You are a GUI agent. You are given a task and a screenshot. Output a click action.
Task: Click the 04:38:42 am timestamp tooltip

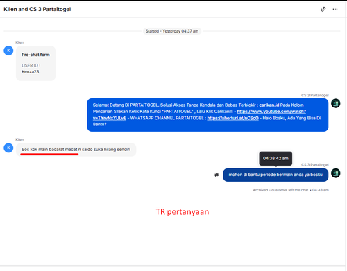[276, 159]
